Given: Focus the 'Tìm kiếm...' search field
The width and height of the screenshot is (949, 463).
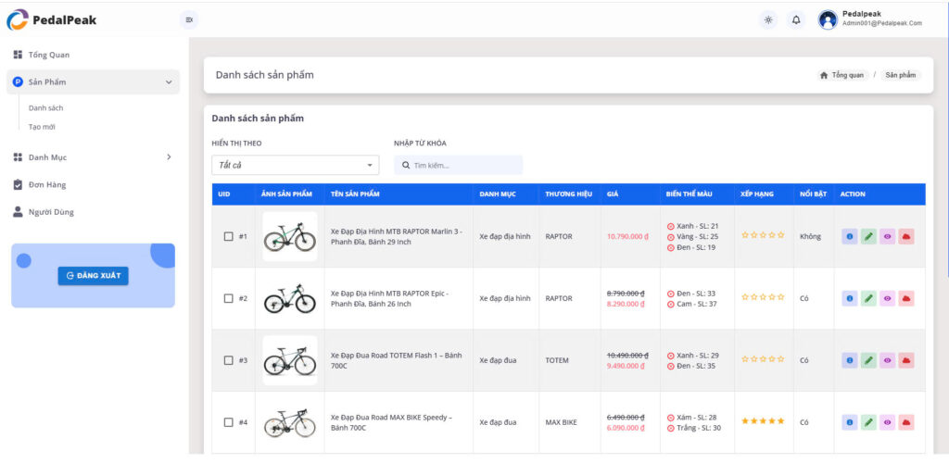Looking at the screenshot, I should tap(458, 165).
